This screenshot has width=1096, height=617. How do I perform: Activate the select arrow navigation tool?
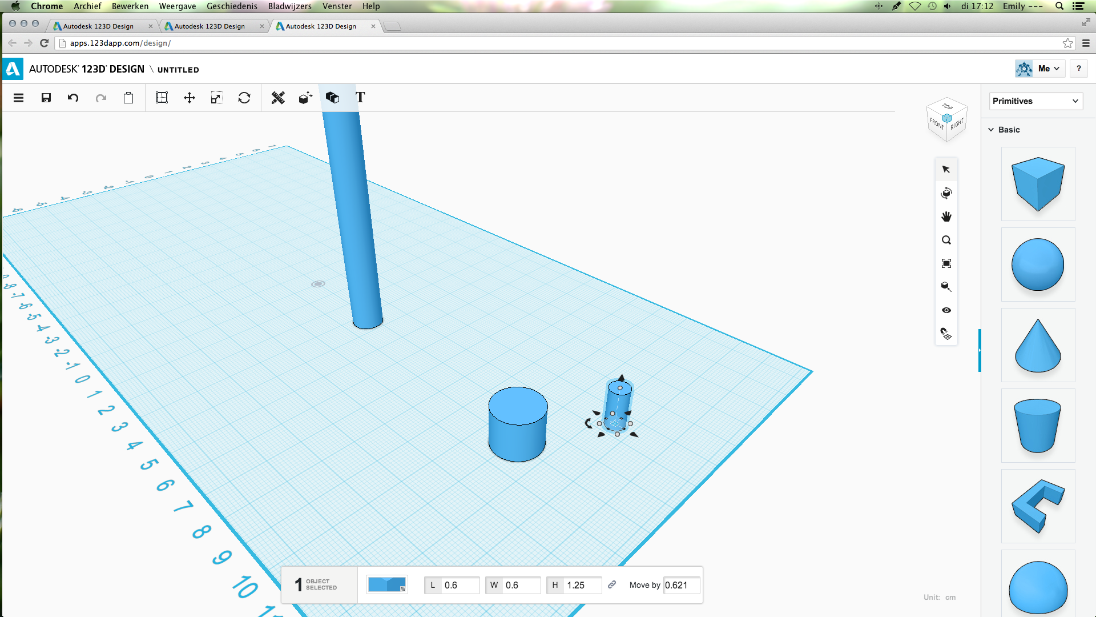tap(946, 170)
